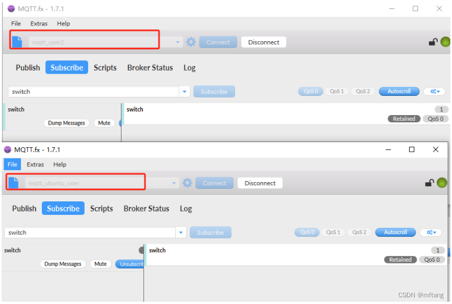452x304 pixels.
Task: Open Extras menu in bottom window
Action: click(x=35, y=164)
